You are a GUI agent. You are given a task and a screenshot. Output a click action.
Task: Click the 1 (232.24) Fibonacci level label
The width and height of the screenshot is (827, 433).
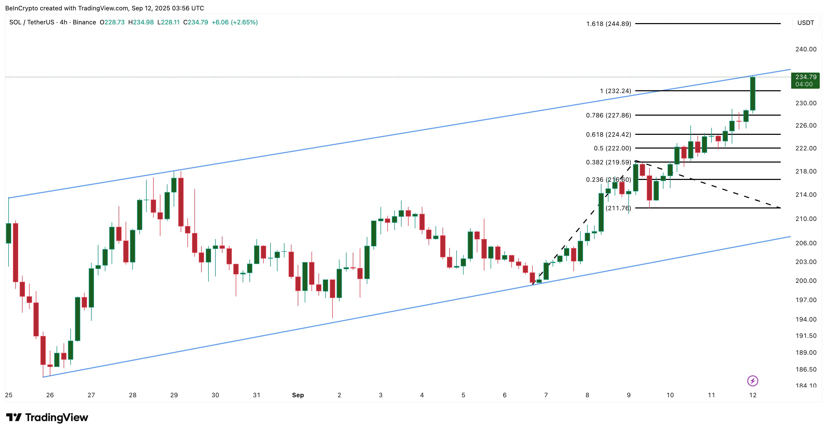(615, 91)
